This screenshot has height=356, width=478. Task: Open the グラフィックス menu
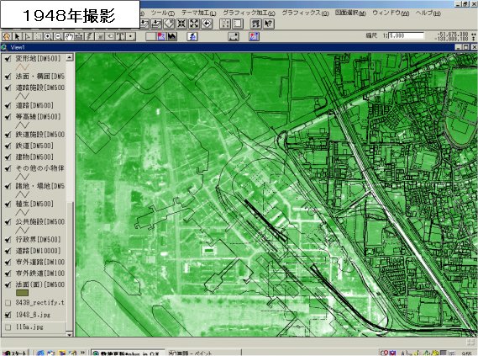tap(305, 13)
